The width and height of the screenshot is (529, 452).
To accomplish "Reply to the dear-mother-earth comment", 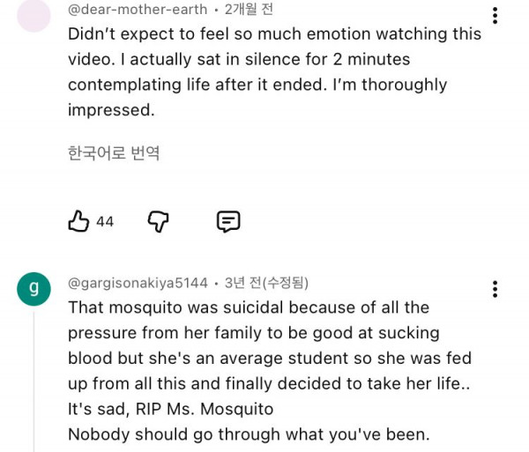I will [228, 221].
